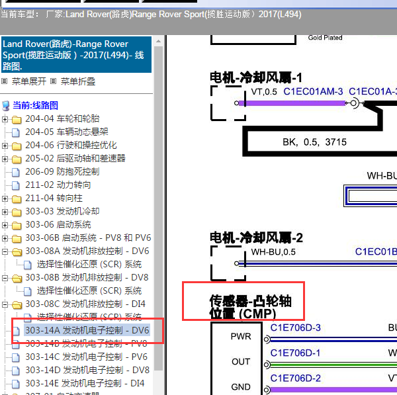Screen dimensions: 397x395
Task: Click 菜单折叠 to collapse all menus
Action: [77, 81]
